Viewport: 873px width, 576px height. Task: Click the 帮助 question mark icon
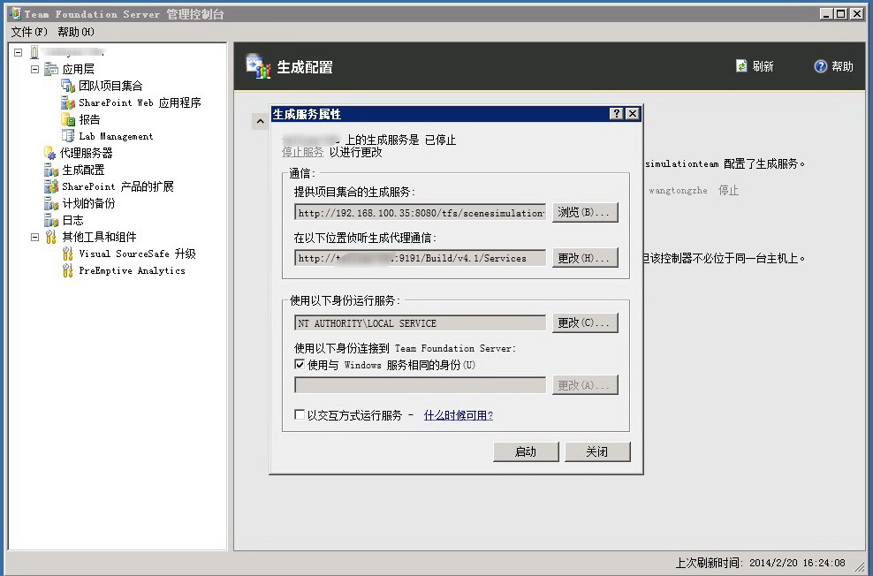coord(821,66)
